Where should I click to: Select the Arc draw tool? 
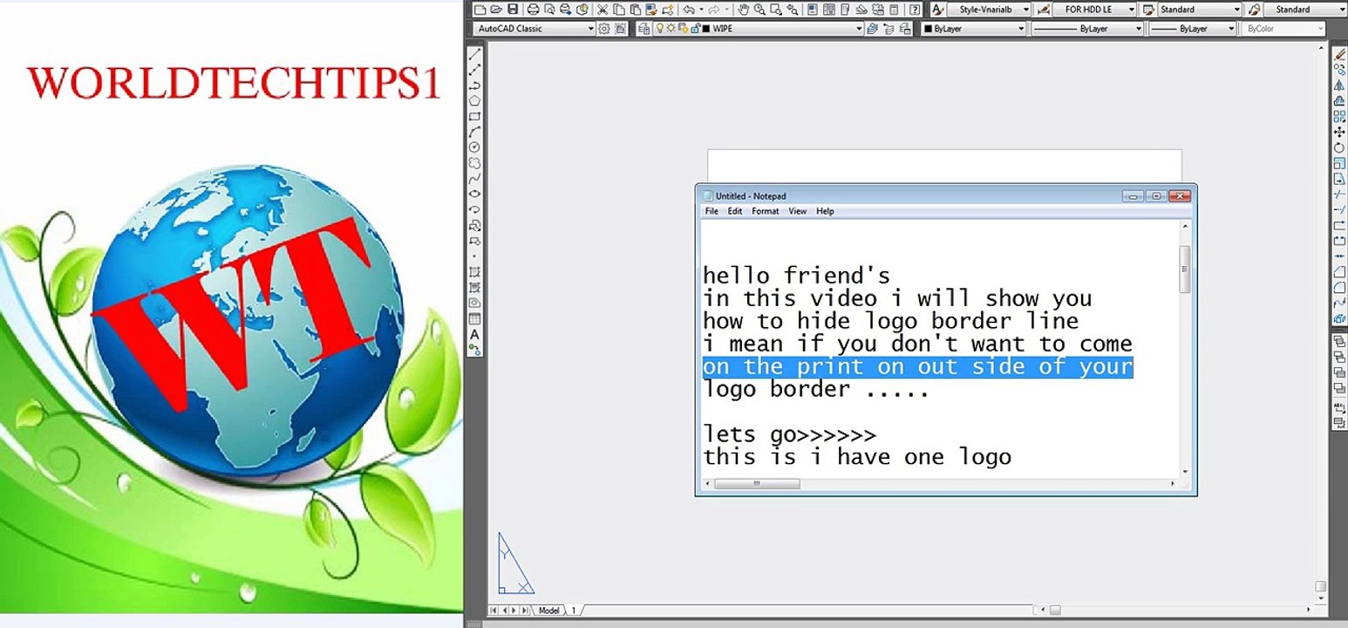point(475,132)
